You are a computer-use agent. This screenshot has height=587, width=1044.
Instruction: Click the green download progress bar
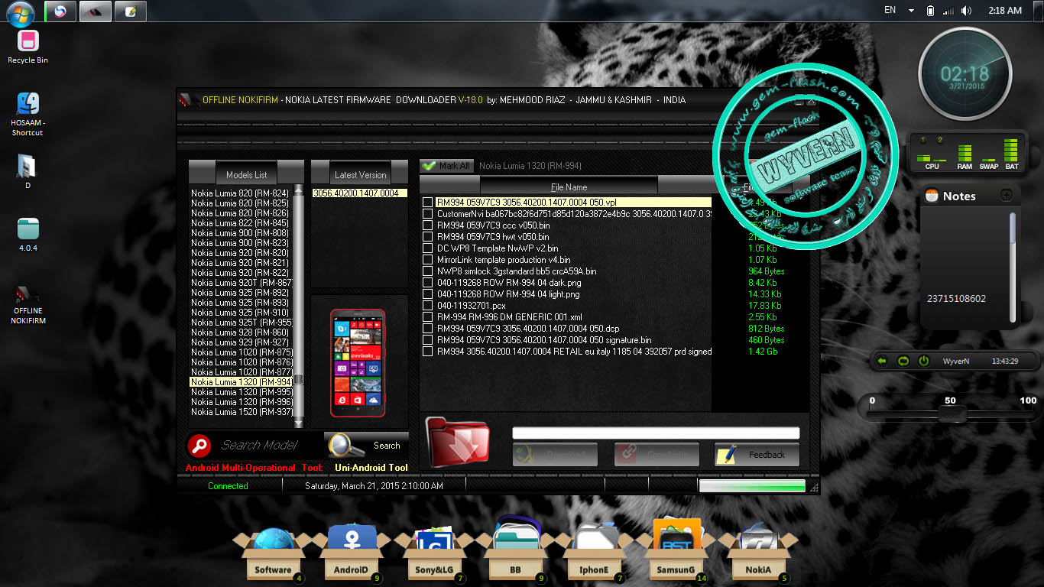(x=752, y=485)
